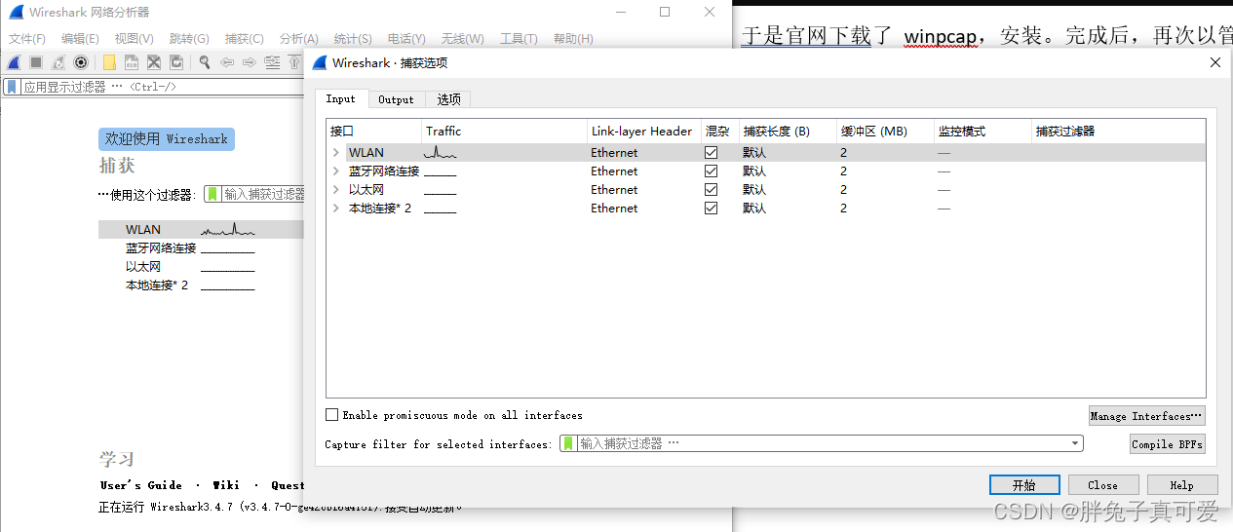1233x532 pixels.
Task: Open the 无线(W) menu
Action: click(x=462, y=39)
